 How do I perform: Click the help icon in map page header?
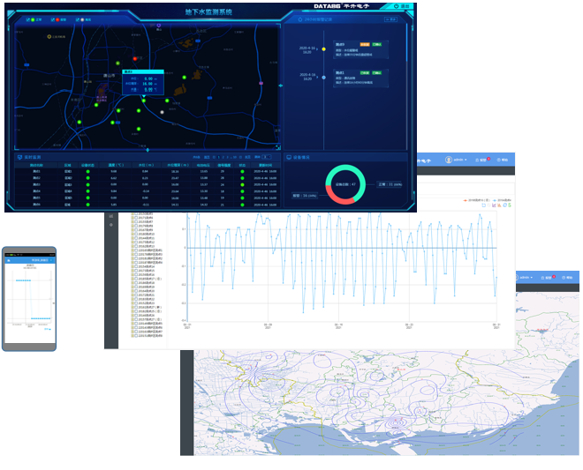tap(568, 278)
